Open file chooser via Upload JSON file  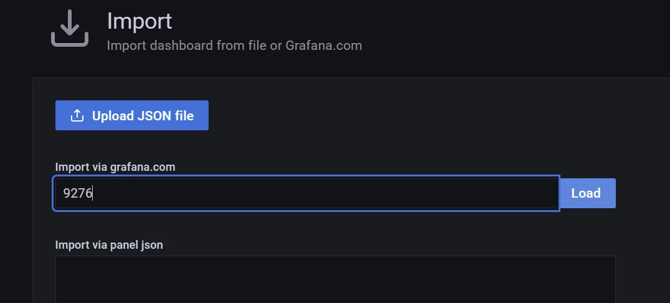[x=132, y=116]
